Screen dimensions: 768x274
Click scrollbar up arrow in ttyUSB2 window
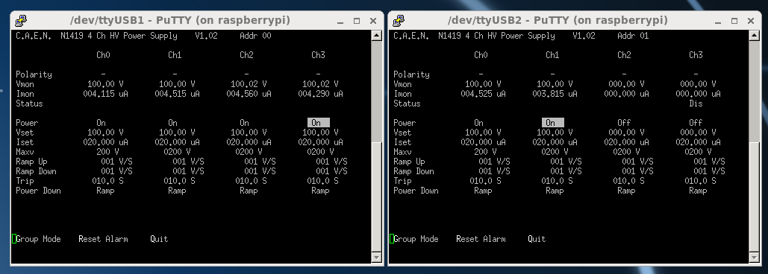[x=754, y=36]
